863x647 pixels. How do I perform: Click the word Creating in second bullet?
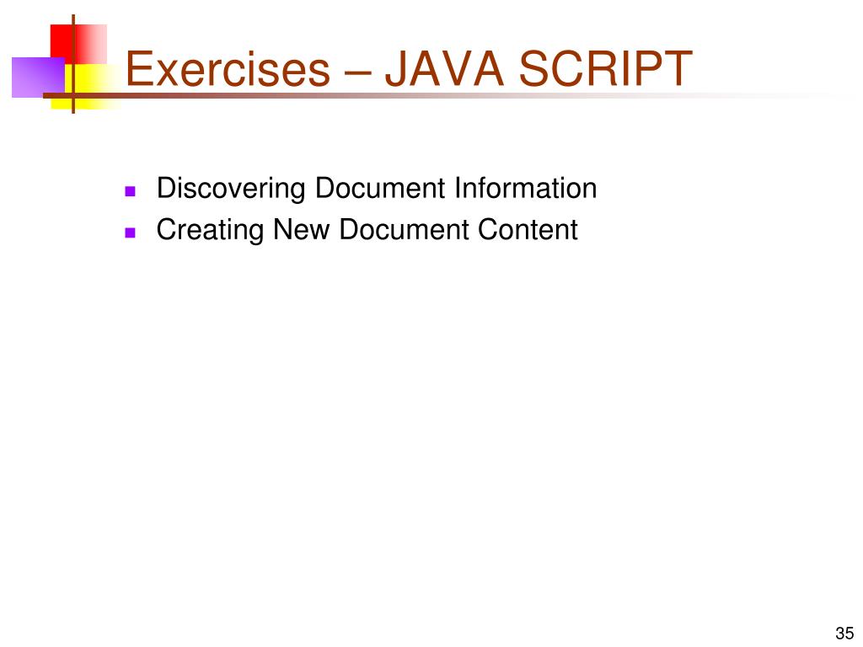tap(210, 231)
